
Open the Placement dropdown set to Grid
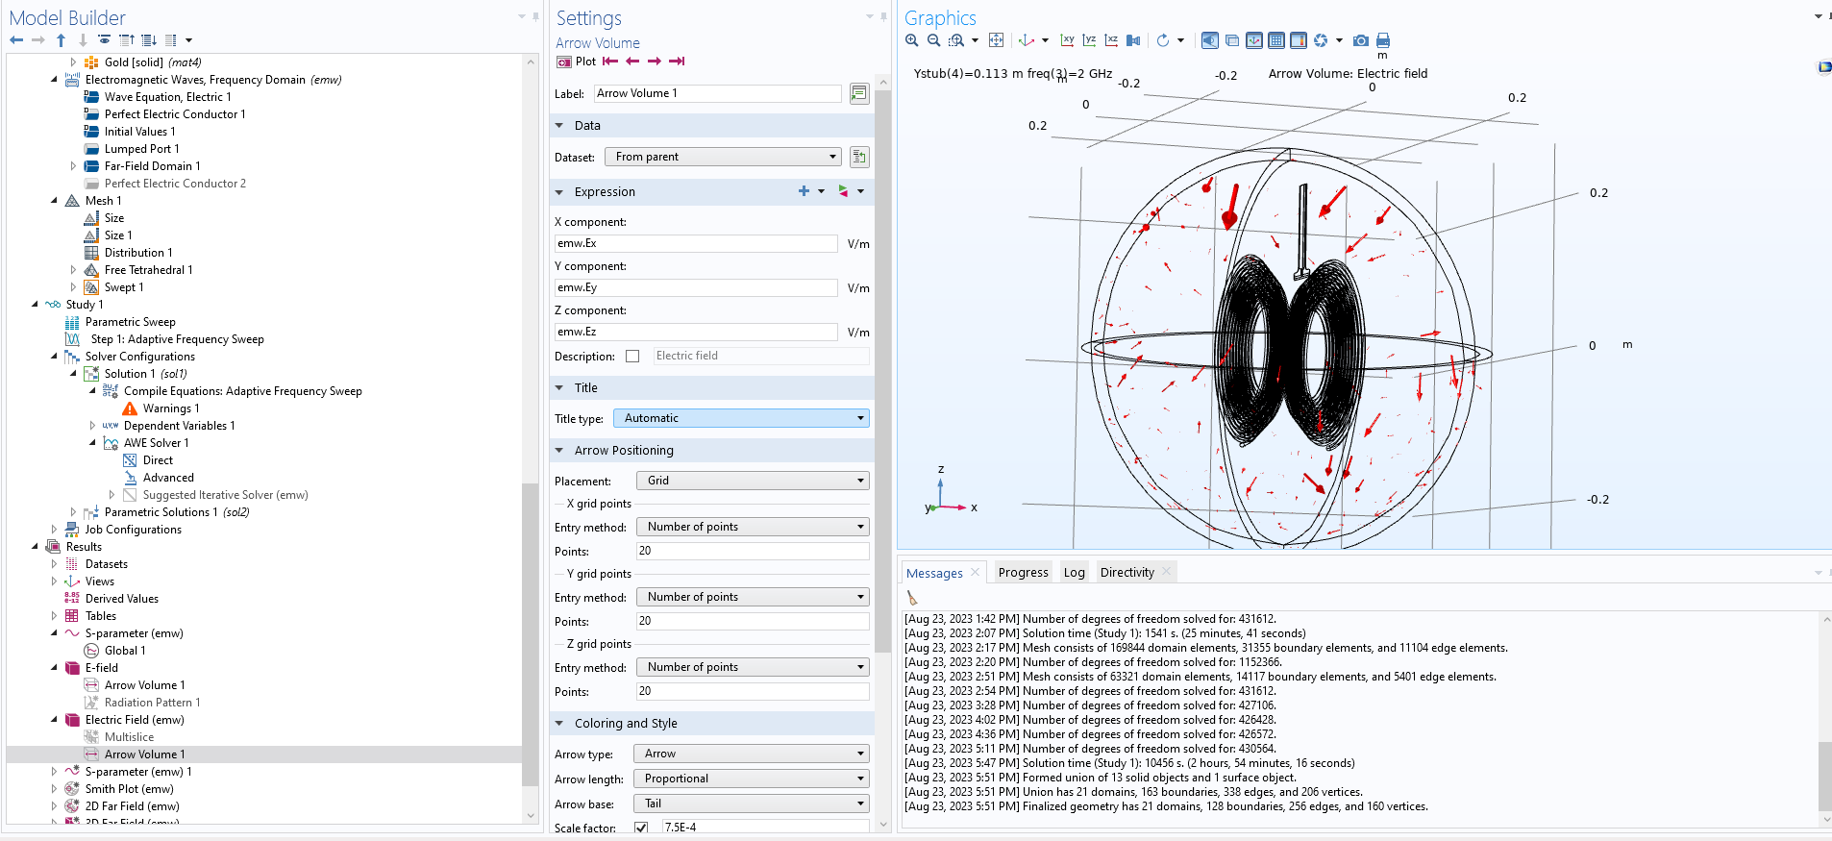(x=752, y=481)
